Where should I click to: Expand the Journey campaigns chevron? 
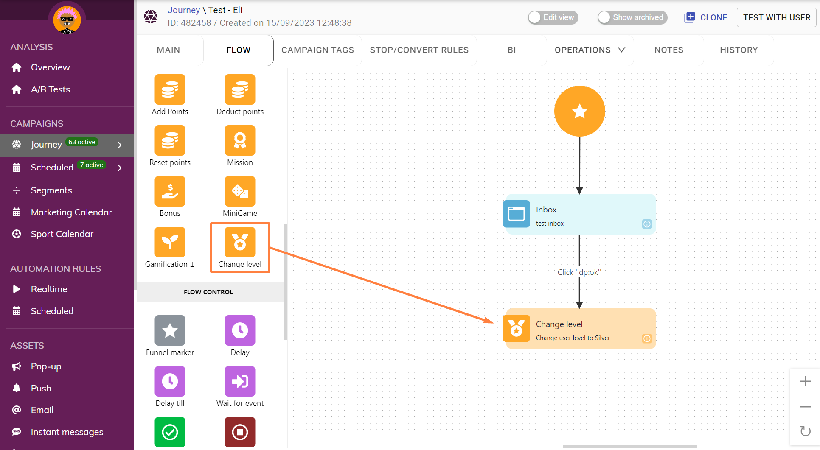120,145
